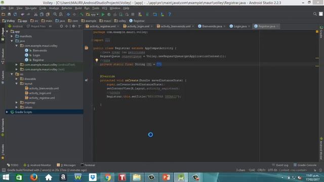Open the Event Log panel

coord(280,165)
